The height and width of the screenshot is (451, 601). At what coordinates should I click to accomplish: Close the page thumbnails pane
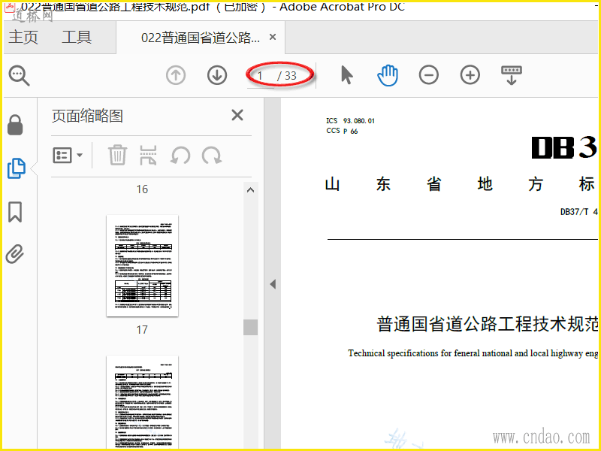[x=237, y=115]
